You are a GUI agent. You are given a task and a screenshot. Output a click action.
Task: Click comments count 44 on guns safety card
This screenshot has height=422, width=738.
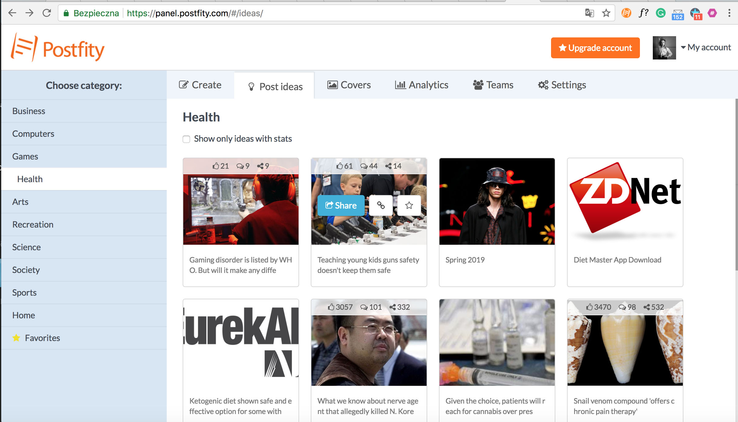tap(369, 166)
